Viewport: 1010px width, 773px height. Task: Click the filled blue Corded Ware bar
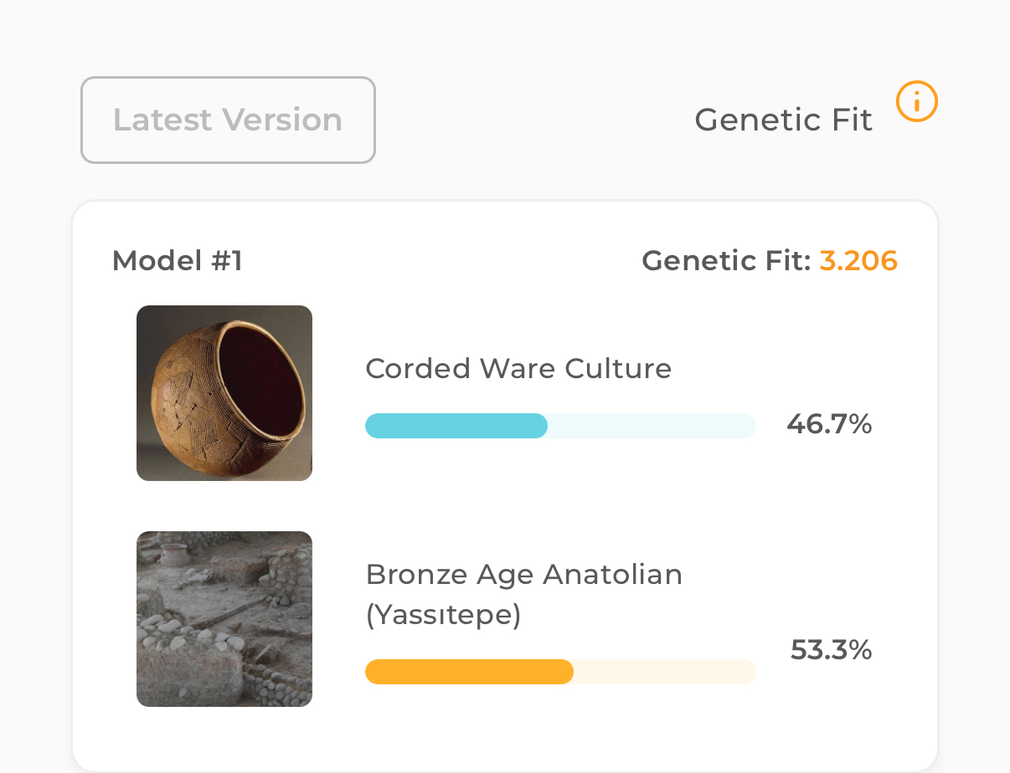456,426
